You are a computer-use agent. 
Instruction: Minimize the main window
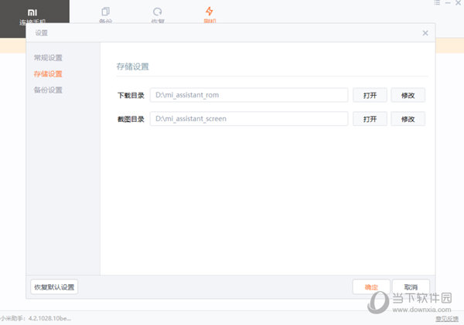[448, 2]
